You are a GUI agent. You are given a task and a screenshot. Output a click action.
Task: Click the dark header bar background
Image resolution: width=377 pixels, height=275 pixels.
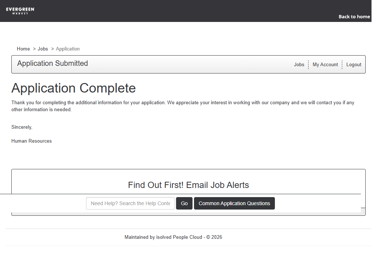183,9
